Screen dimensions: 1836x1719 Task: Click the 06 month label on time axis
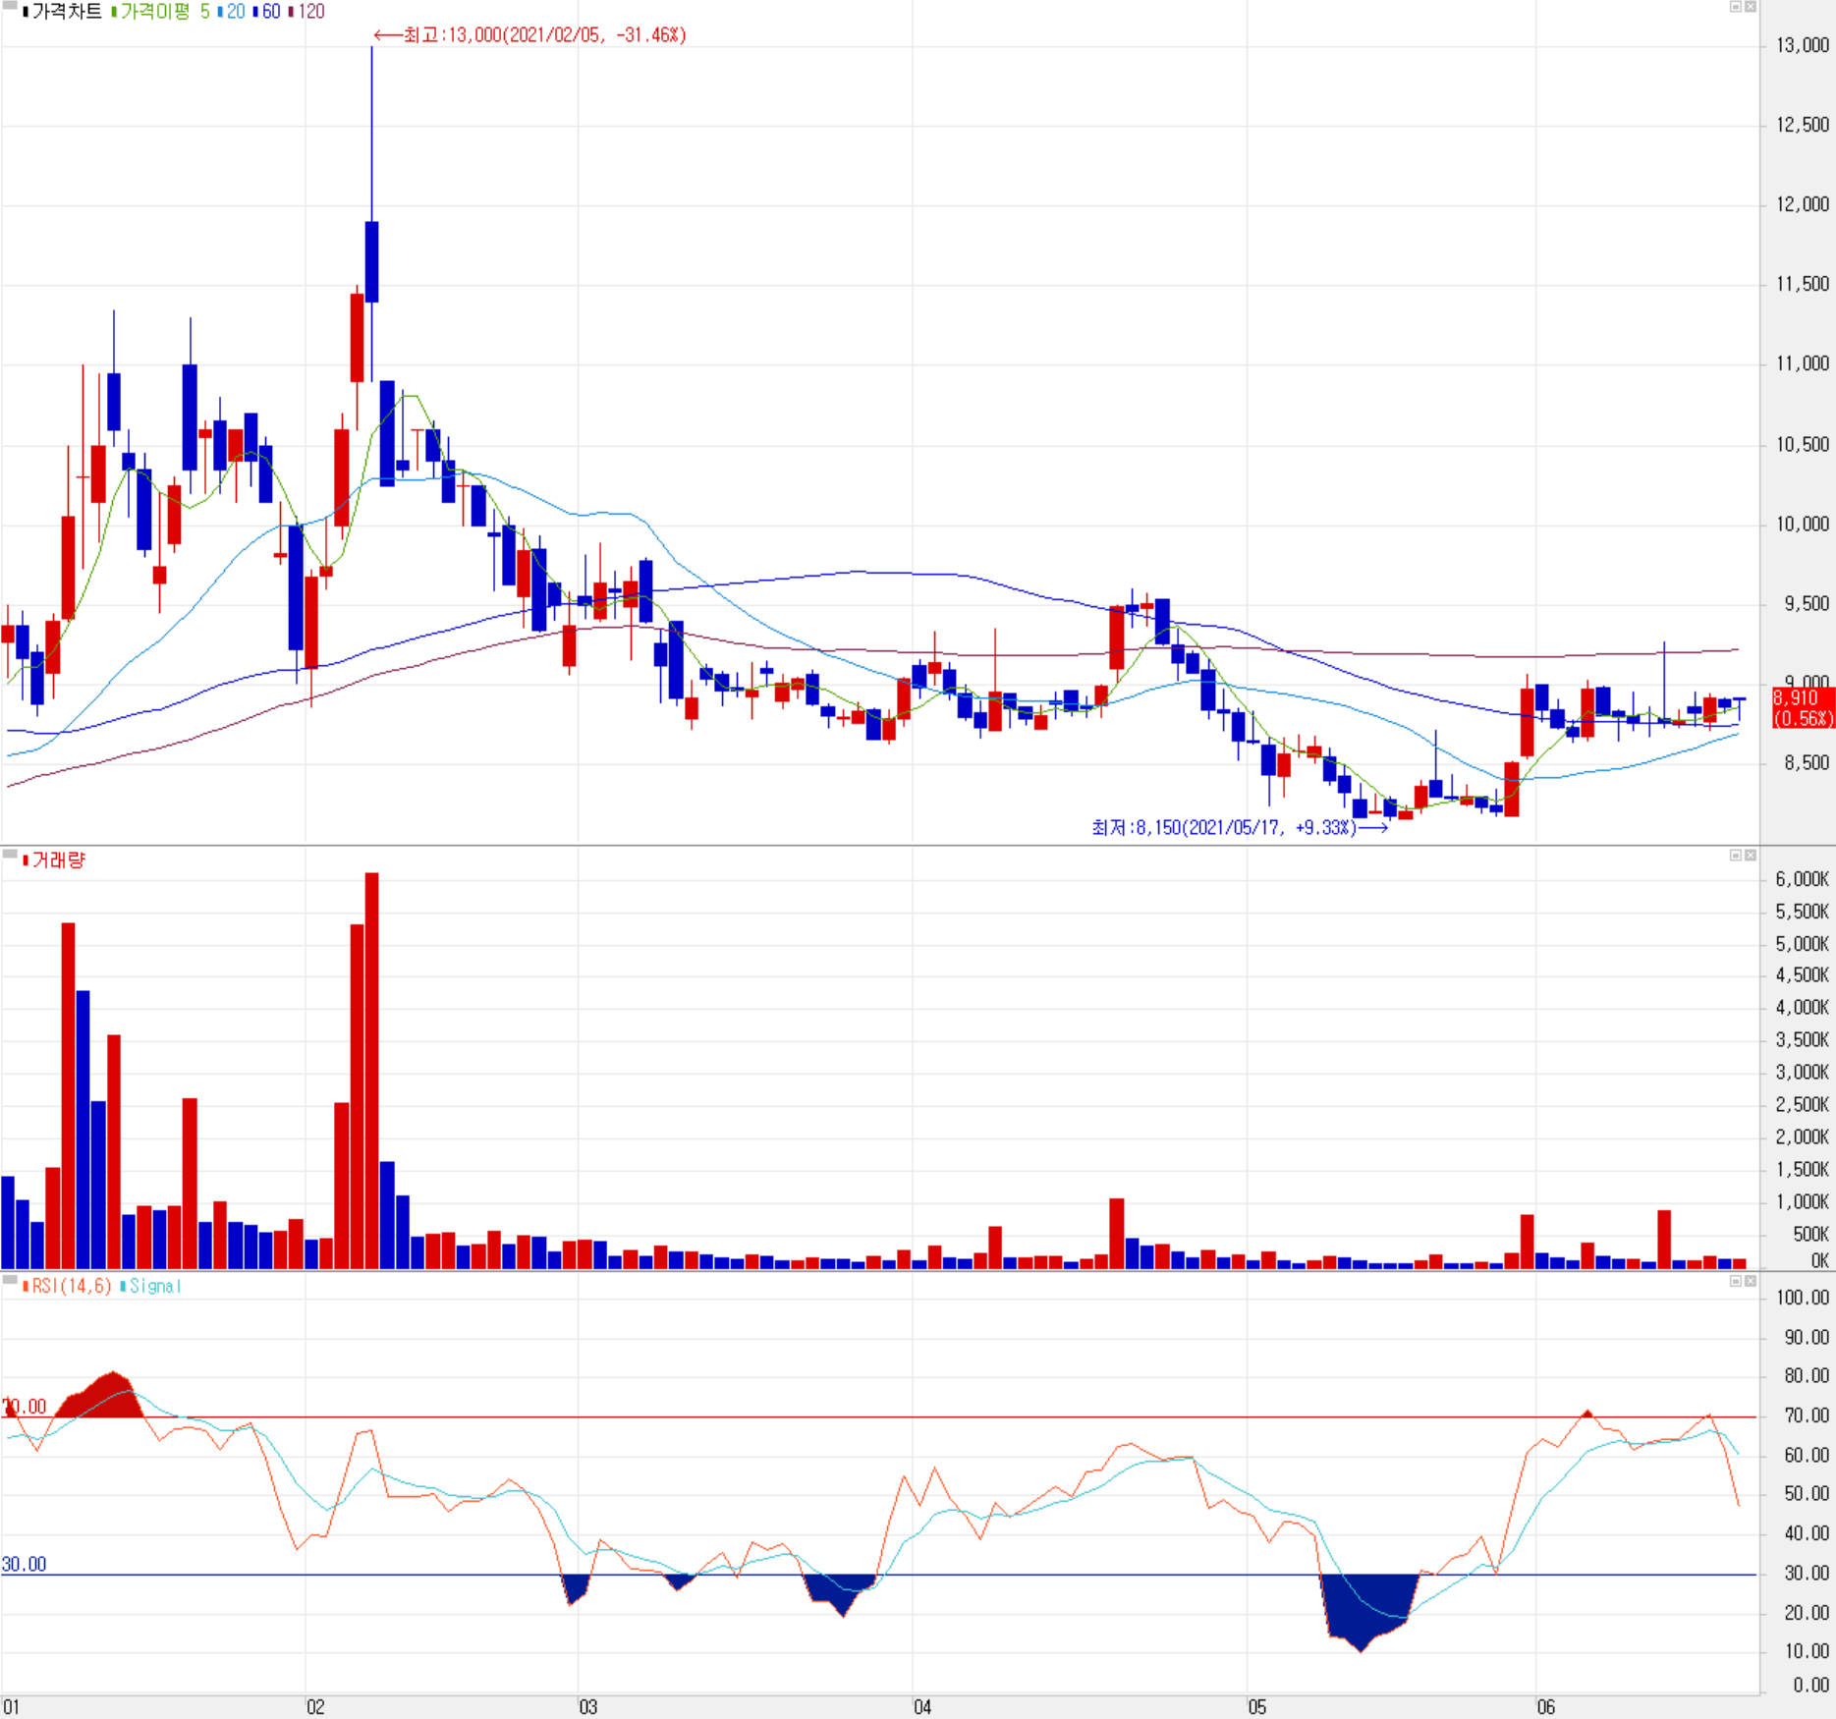[x=1546, y=1707]
